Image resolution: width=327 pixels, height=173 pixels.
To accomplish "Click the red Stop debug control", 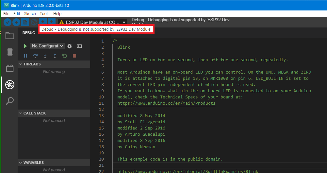I will (x=74, y=56).
